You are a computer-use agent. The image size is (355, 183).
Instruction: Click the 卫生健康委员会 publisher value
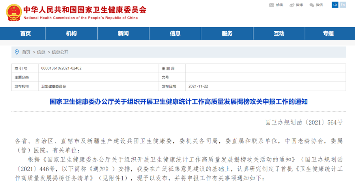(54, 87)
